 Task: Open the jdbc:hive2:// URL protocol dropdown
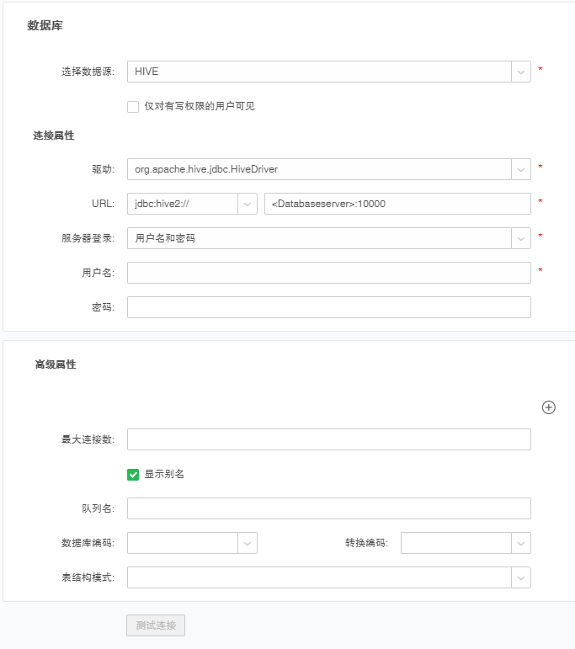tap(248, 204)
